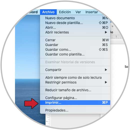Image resolution: width=130 pixels, height=130 pixels.
Task: Select Cerrar menu item
Action: [75, 40]
